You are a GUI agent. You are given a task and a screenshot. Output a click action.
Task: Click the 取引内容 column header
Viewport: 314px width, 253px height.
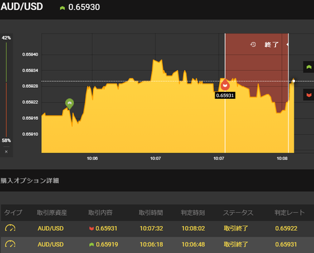click(x=100, y=212)
